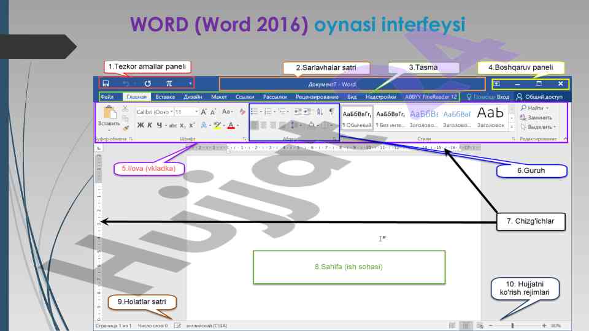The image size is (589, 331).
Task: Toggle Italic (К) formatting
Action: tap(150, 125)
